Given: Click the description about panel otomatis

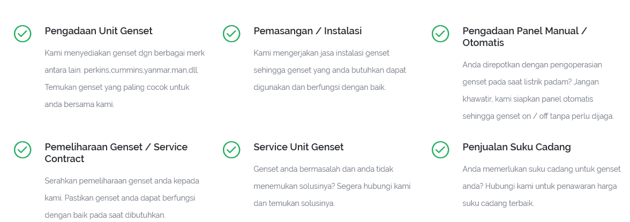Looking at the screenshot, I should tap(538, 90).
